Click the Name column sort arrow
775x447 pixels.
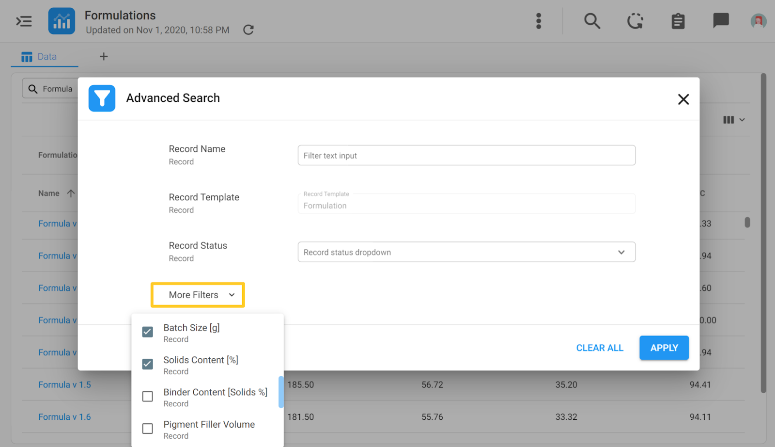pyautogui.click(x=71, y=193)
